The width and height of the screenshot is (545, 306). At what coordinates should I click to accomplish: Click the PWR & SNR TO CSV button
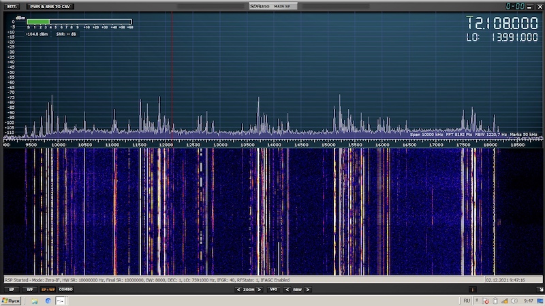click(x=50, y=6)
